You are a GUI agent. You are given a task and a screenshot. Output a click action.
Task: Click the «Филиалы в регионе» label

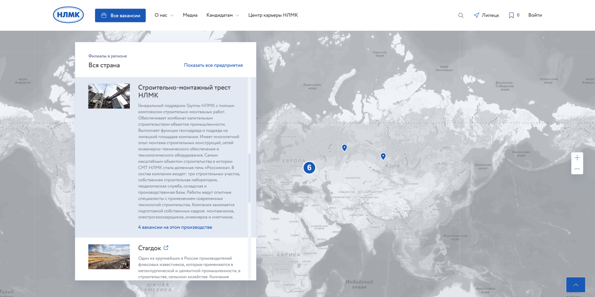click(x=108, y=56)
